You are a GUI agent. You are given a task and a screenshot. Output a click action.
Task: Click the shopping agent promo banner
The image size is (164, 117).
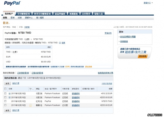coord(135,53)
